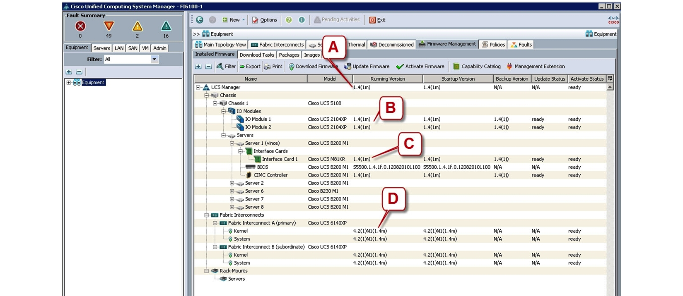Click Pending Activities
Screen dimensions: 683x296
pos(336,19)
